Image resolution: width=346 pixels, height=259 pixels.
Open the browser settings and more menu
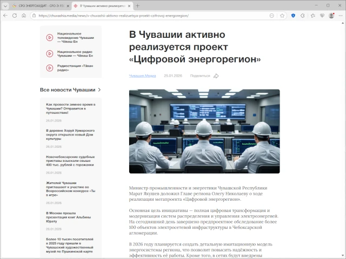tap(341, 16)
